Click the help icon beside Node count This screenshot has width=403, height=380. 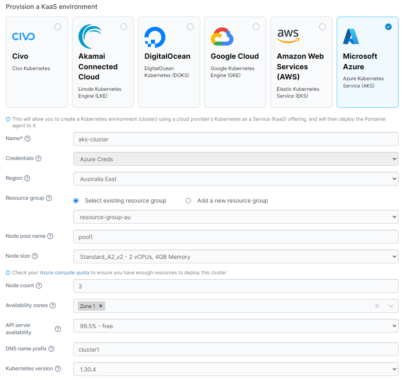tap(39, 286)
